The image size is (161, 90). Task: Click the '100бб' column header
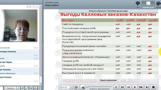coord(141,20)
